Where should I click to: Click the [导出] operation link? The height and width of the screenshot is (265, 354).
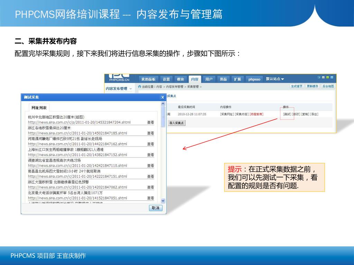[314, 114]
